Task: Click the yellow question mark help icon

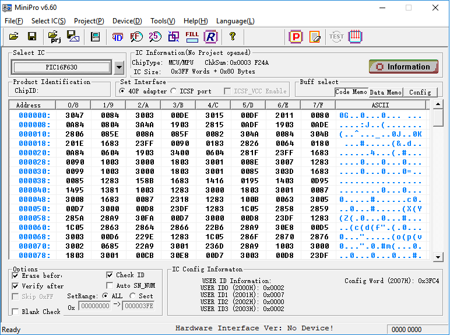Action: pos(233,37)
